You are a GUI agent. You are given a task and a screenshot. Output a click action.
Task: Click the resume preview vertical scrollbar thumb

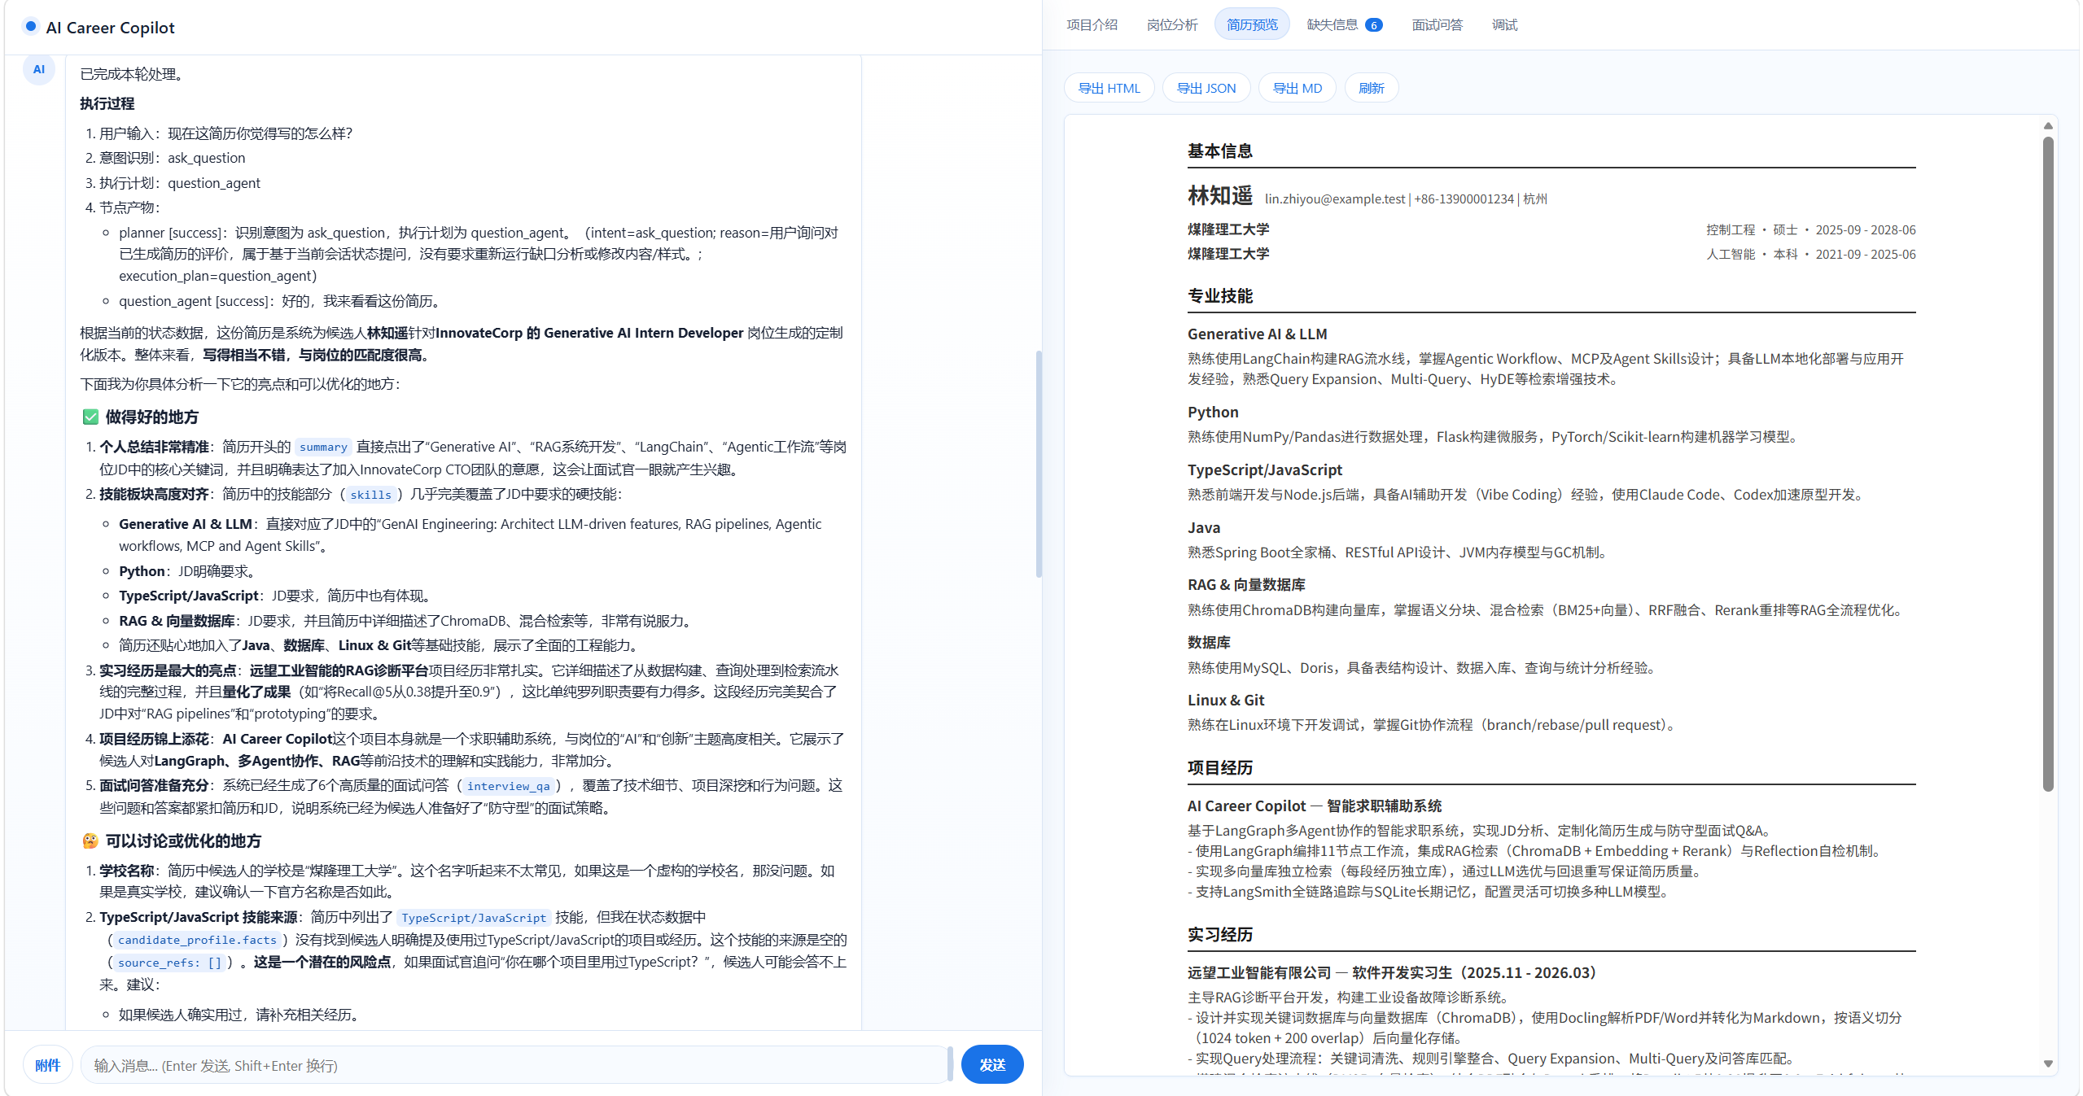click(x=2049, y=464)
